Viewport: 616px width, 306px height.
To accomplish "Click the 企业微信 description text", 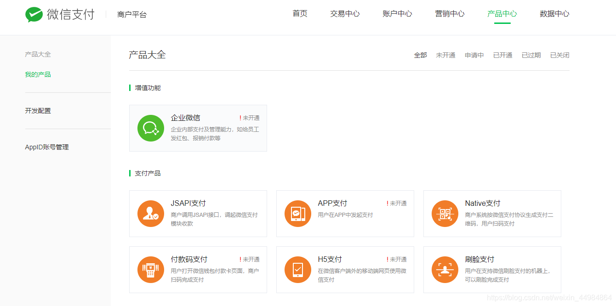I will point(215,134).
